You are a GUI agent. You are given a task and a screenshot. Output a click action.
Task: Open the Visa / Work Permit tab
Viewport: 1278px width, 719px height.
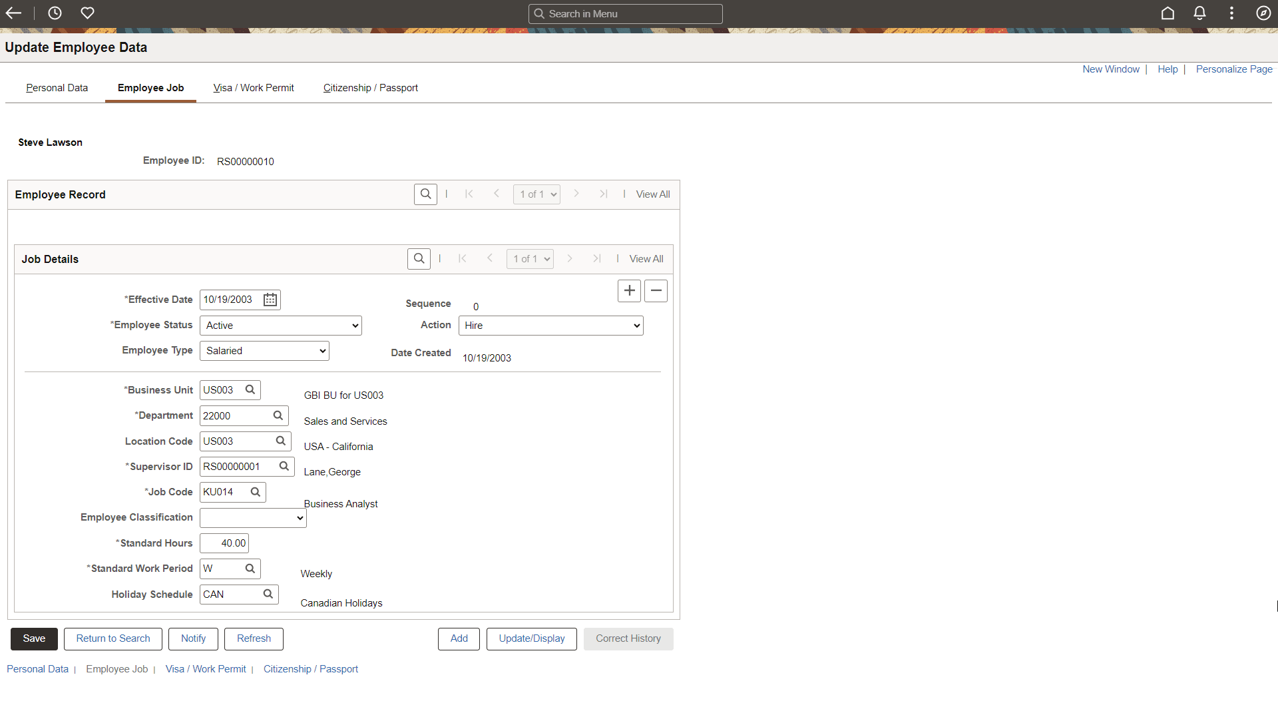[x=253, y=88]
